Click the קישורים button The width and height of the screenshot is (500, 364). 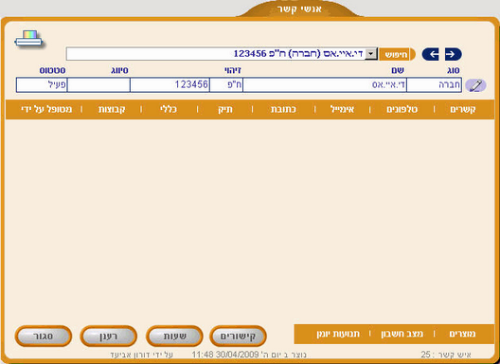click(x=238, y=336)
